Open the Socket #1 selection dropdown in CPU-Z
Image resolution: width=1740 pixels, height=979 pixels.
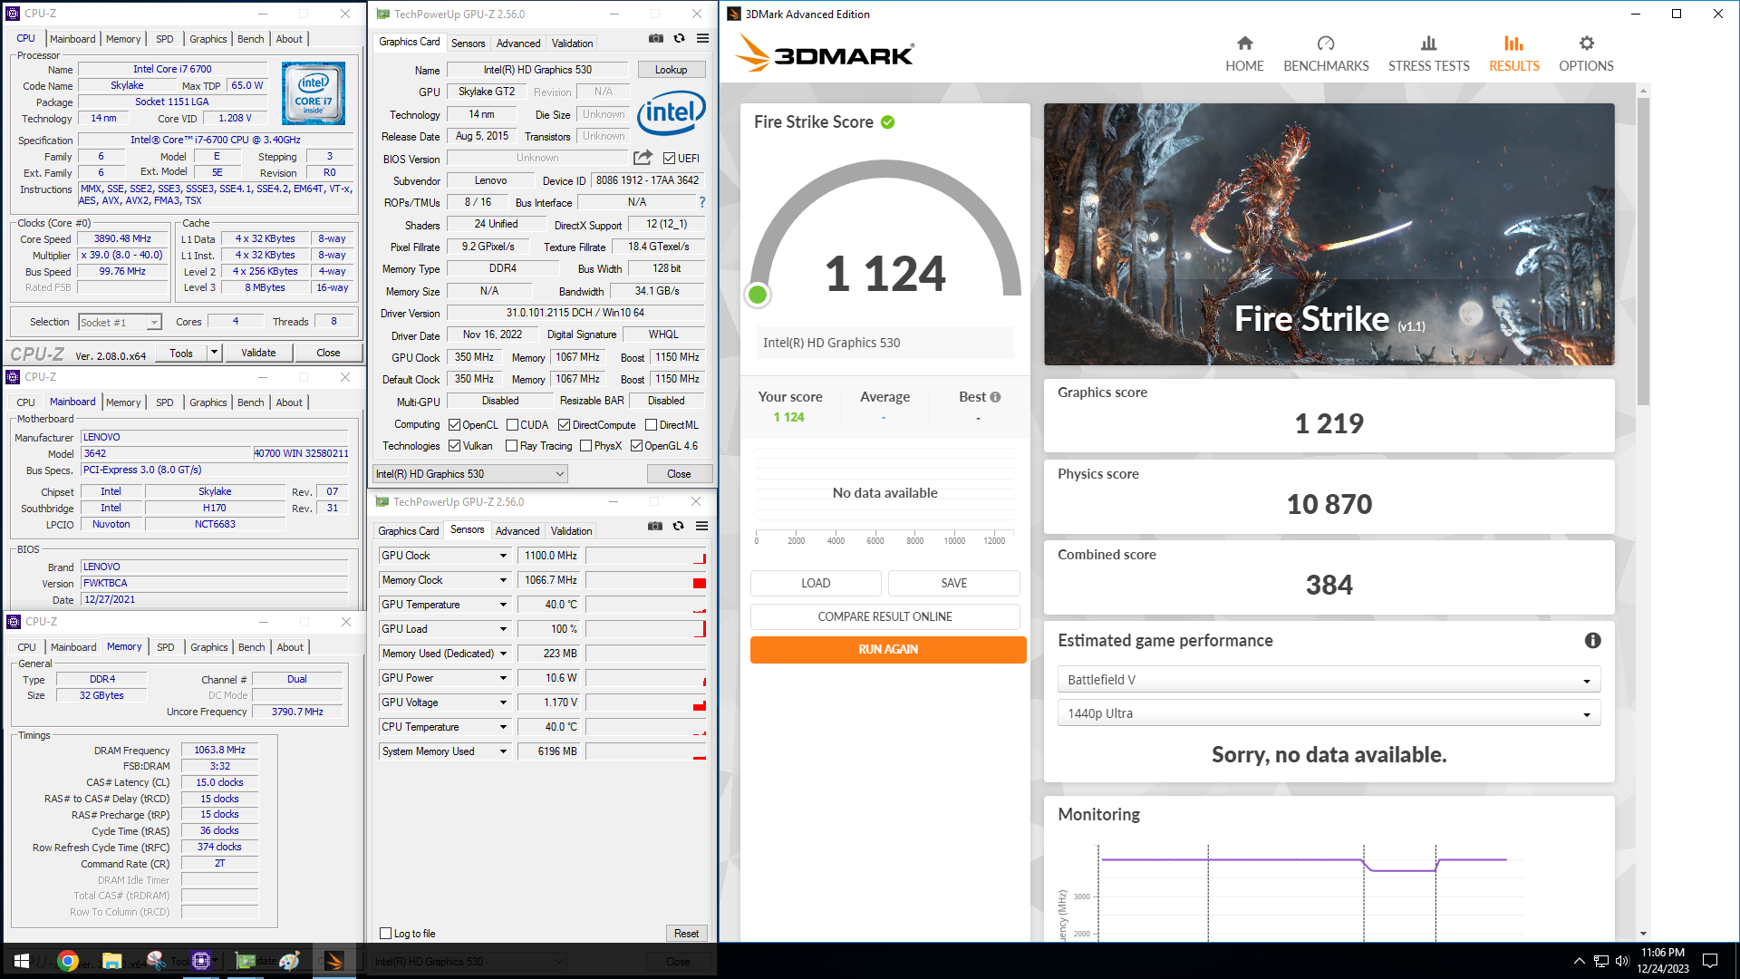coord(120,322)
